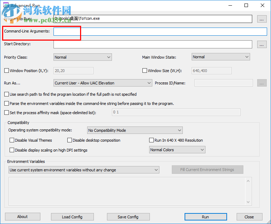Screen dimensions: 271x224
Task: Click the window position value field 20,20
Action: (73, 71)
